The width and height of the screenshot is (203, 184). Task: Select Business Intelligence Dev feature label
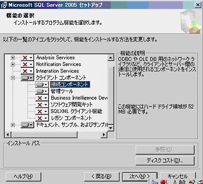coord(79,98)
